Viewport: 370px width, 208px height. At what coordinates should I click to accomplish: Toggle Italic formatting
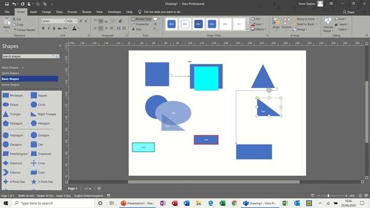[x=49, y=28]
